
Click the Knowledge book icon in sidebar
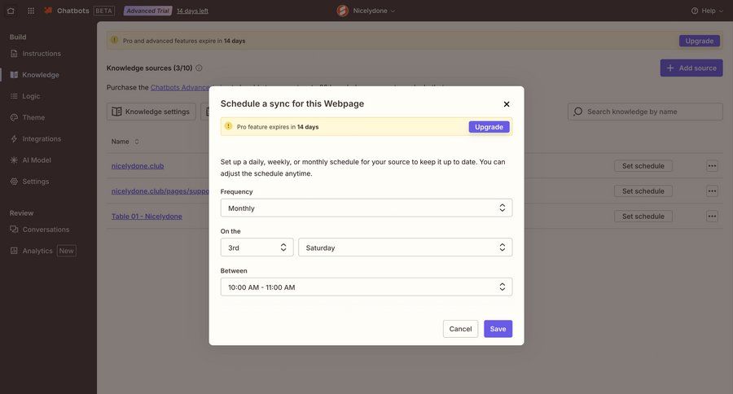[14, 75]
